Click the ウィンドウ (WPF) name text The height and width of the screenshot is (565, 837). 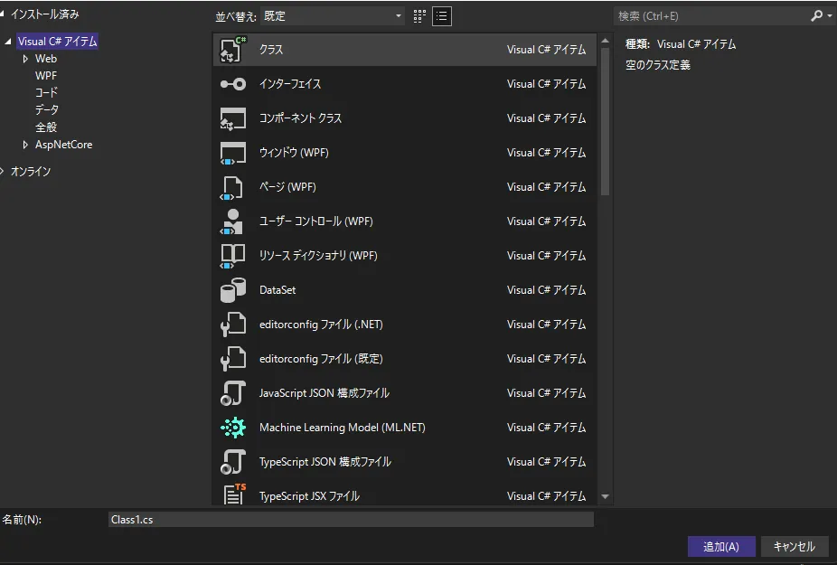(x=294, y=153)
